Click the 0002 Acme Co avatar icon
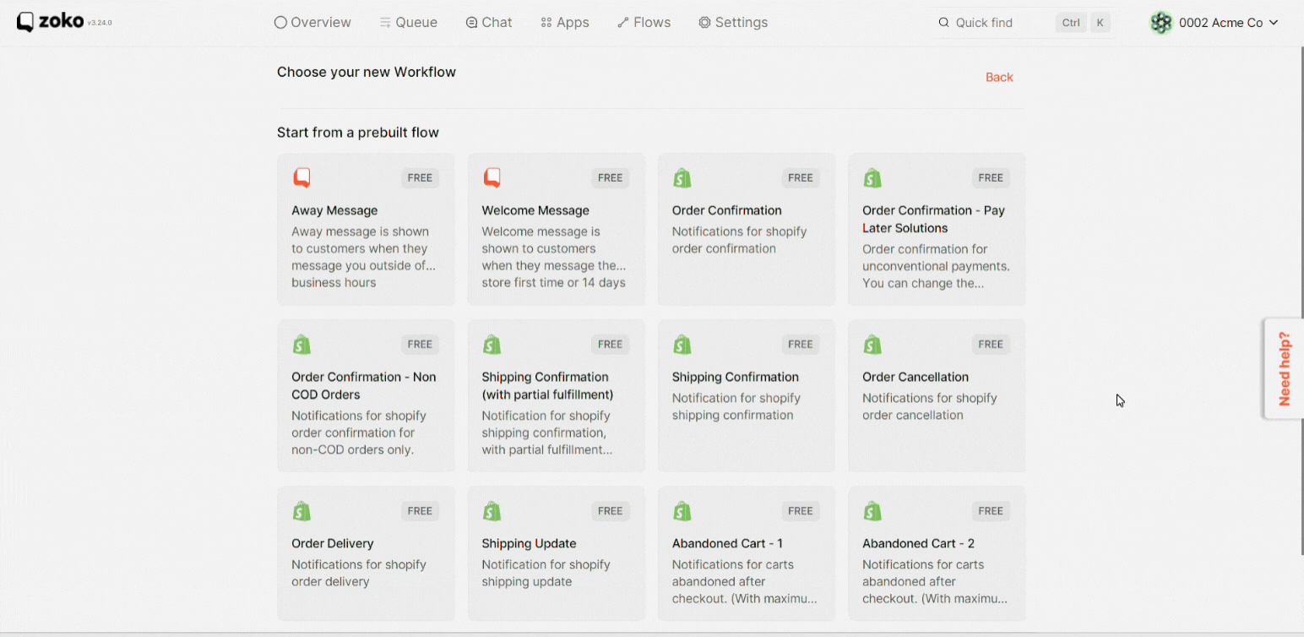1304x637 pixels. 1161,23
